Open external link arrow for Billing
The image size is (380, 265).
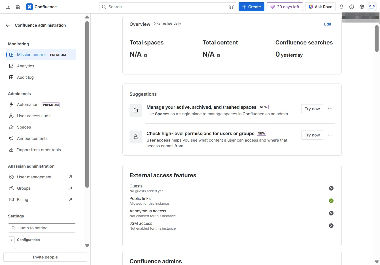70,200
